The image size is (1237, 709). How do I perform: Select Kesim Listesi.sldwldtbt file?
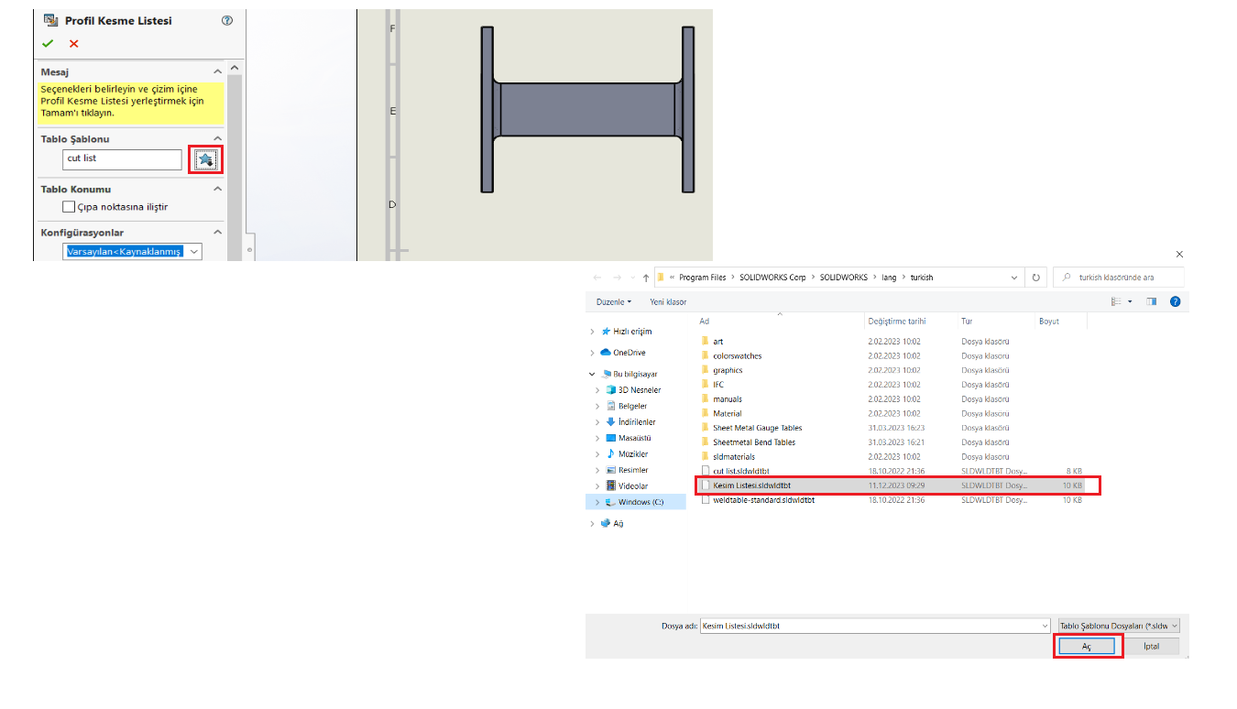(x=751, y=485)
